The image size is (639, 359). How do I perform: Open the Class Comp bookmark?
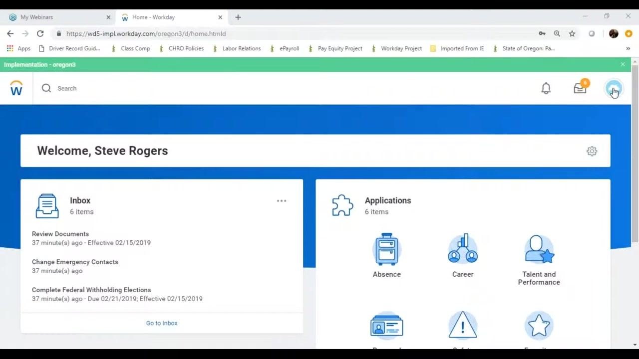130,48
